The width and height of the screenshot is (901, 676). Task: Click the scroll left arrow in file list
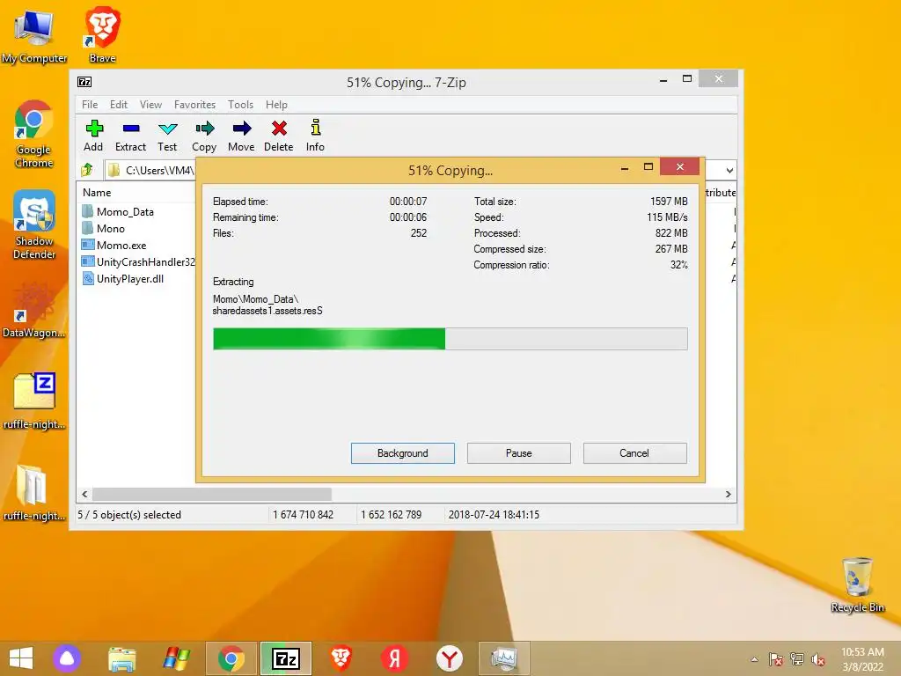(x=85, y=495)
